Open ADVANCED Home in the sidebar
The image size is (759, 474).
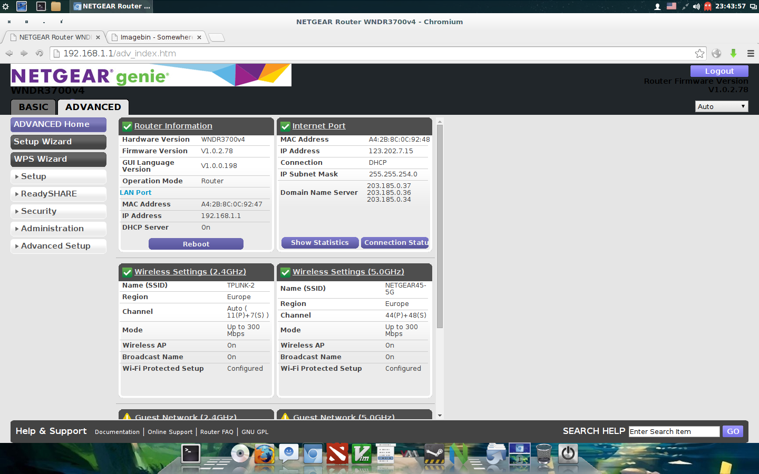(x=59, y=124)
